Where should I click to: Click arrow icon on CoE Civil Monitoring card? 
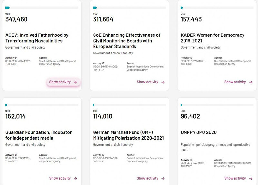point(163,82)
